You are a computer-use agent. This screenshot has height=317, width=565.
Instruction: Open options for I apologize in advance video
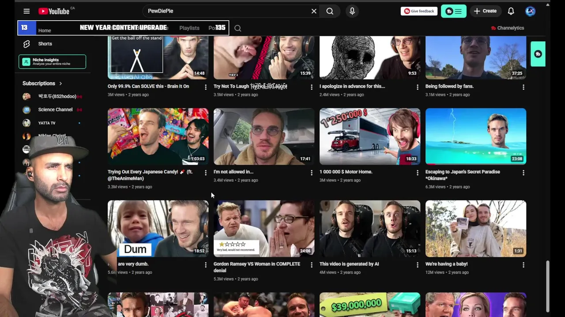coord(418,87)
